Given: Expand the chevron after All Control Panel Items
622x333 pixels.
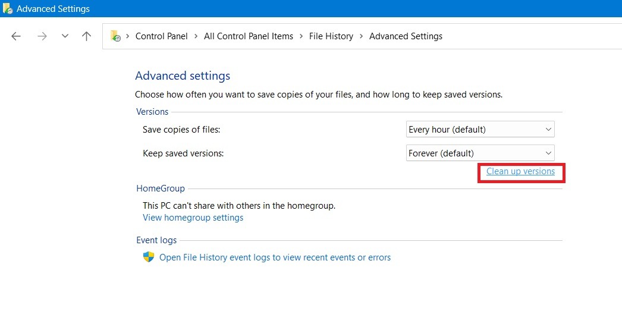Looking at the screenshot, I should (x=301, y=36).
